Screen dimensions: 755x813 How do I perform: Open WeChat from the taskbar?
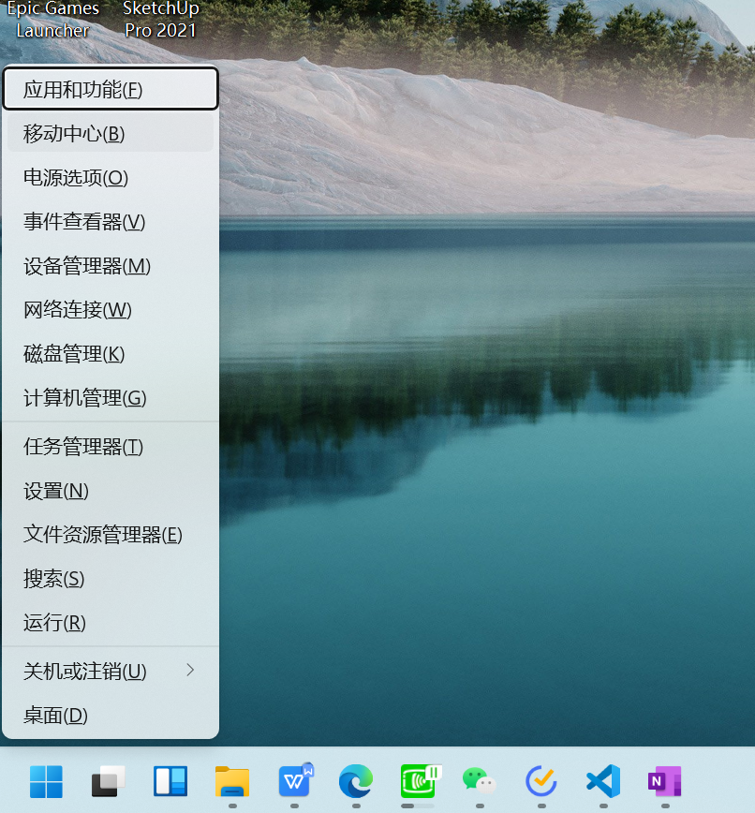click(478, 781)
